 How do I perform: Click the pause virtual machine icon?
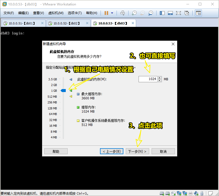tap(106, 13)
